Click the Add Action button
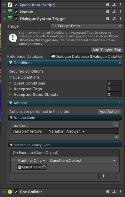 (109, 112)
